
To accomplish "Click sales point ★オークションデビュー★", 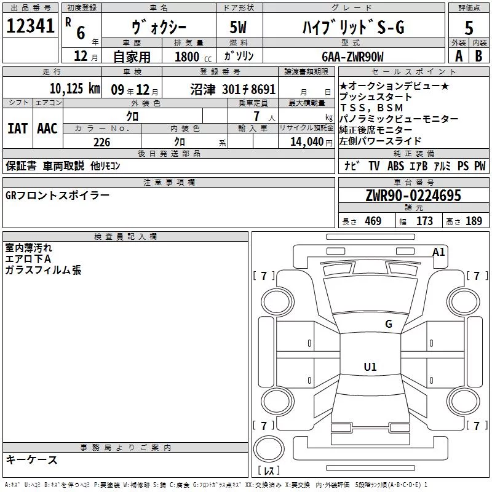I will coord(394,85).
